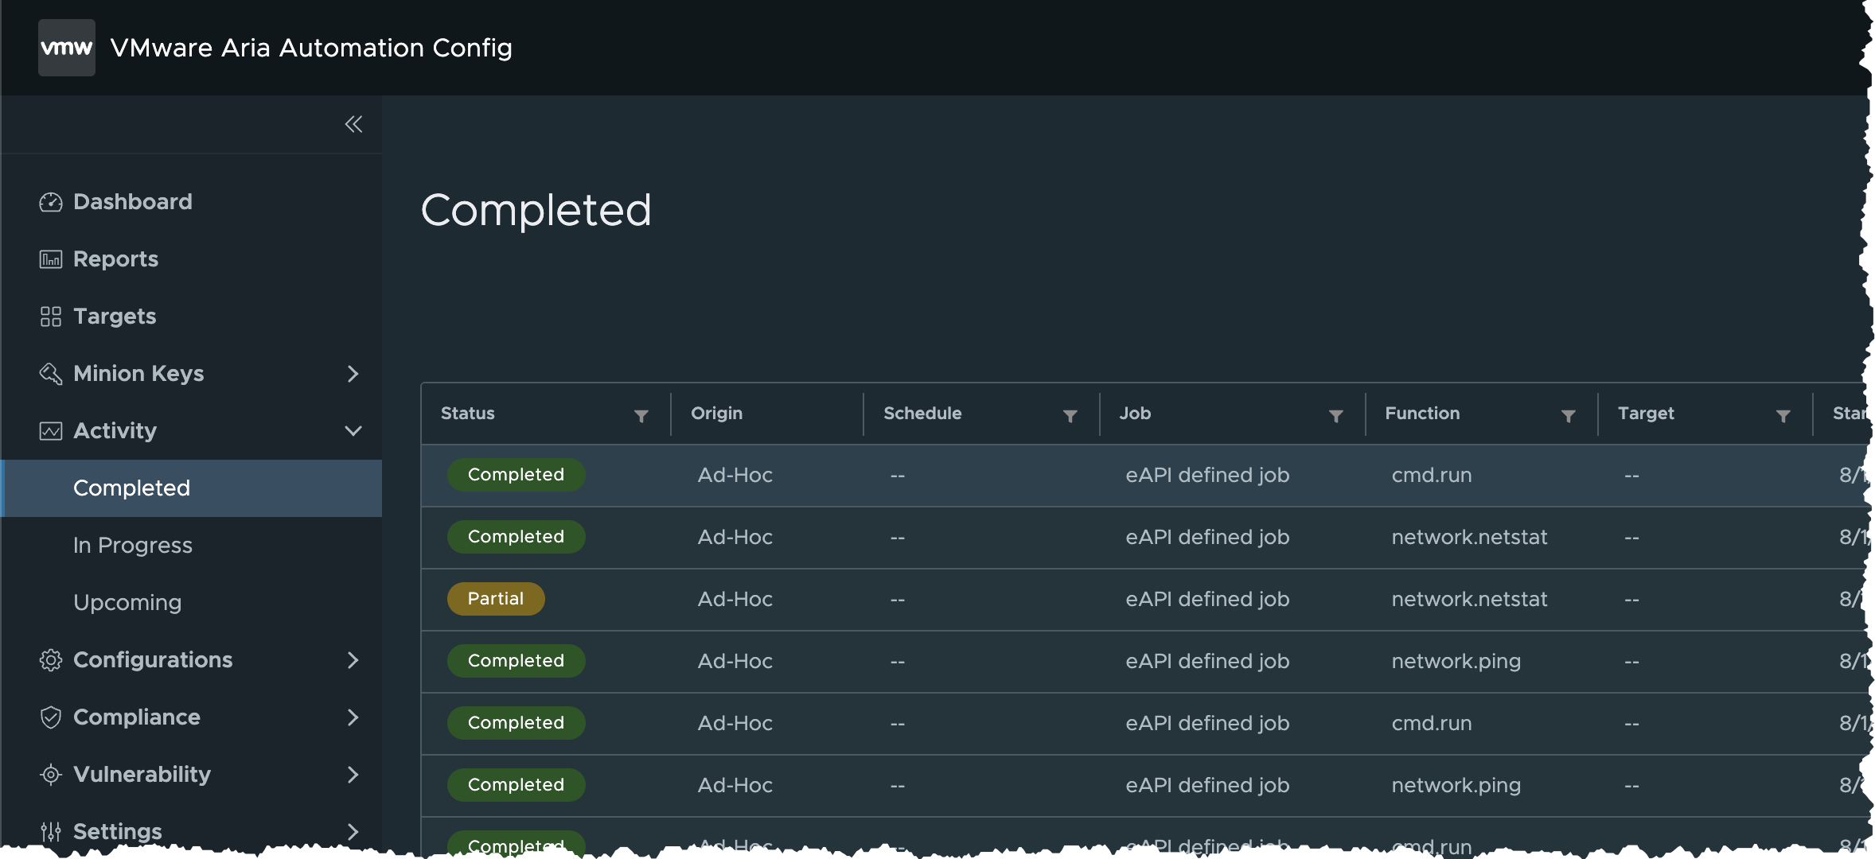
Task: Click the Dashboard gauge icon
Action: (x=51, y=202)
